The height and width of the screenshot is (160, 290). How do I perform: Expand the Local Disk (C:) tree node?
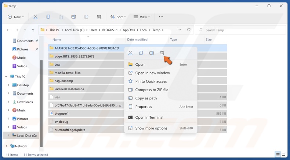pyautogui.click(x=8, y=135)
